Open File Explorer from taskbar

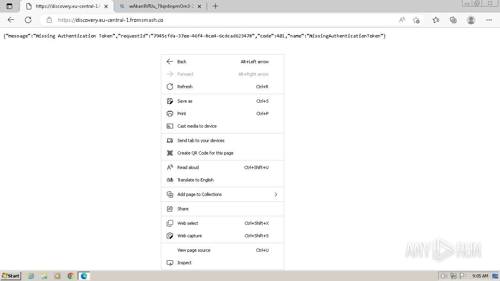[x=44, y=276]
